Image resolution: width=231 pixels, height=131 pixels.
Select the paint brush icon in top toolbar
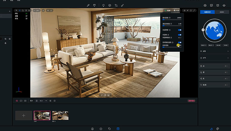click(x=122, y=5)
